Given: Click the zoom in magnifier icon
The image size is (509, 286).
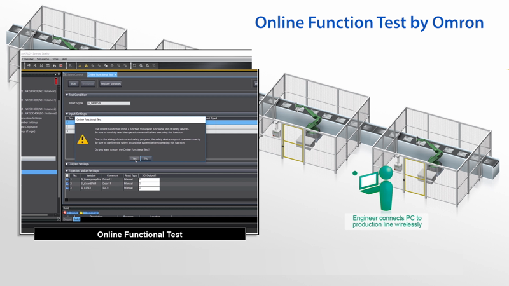Looking at the screenshot, I should click(x=141, y=66).
